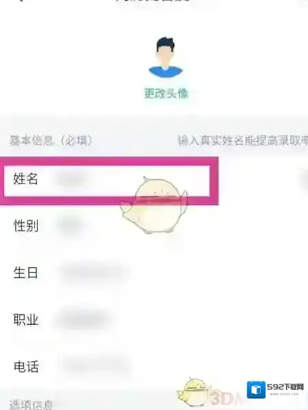Viewport: 308px width, 410px height.
Task: Click the 基本信息（必填）section header
Action: pos(51,140)
